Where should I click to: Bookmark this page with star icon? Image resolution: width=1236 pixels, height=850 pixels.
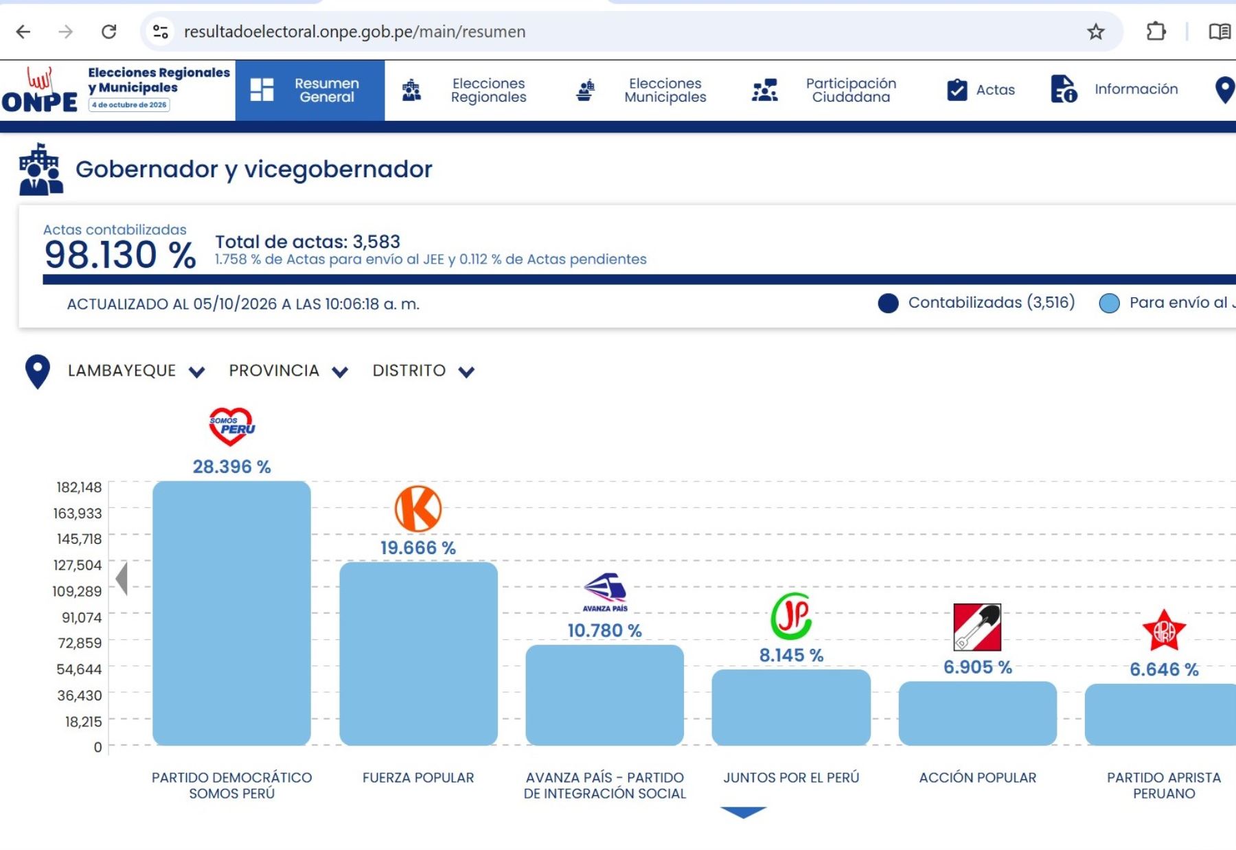1096,32
